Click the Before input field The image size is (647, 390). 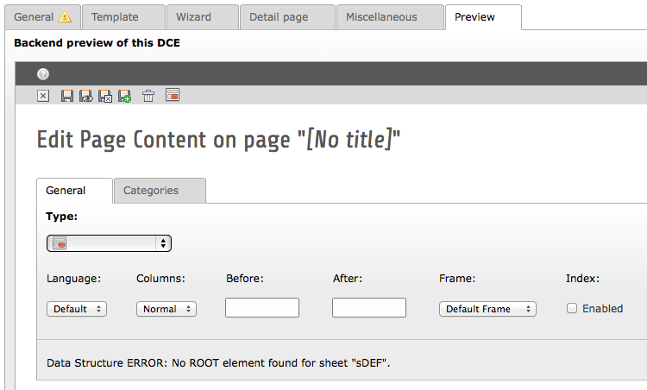click(262, 308)
